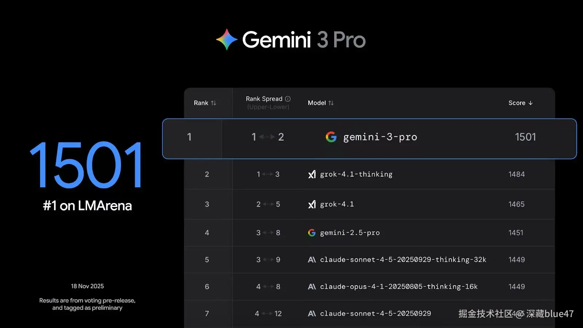Click Anthropic logo beside claude-opus-4-1-20250805-thinking-16k
This screenshot has height=328, width=583.
[x=312, y=286]
